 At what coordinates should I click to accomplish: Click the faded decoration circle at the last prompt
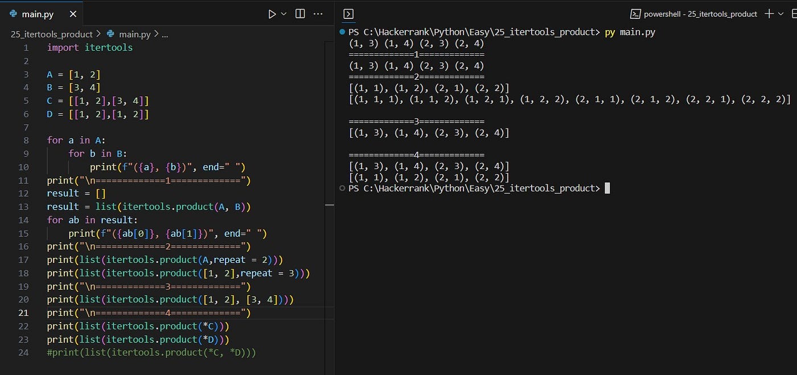coord(342,188)
